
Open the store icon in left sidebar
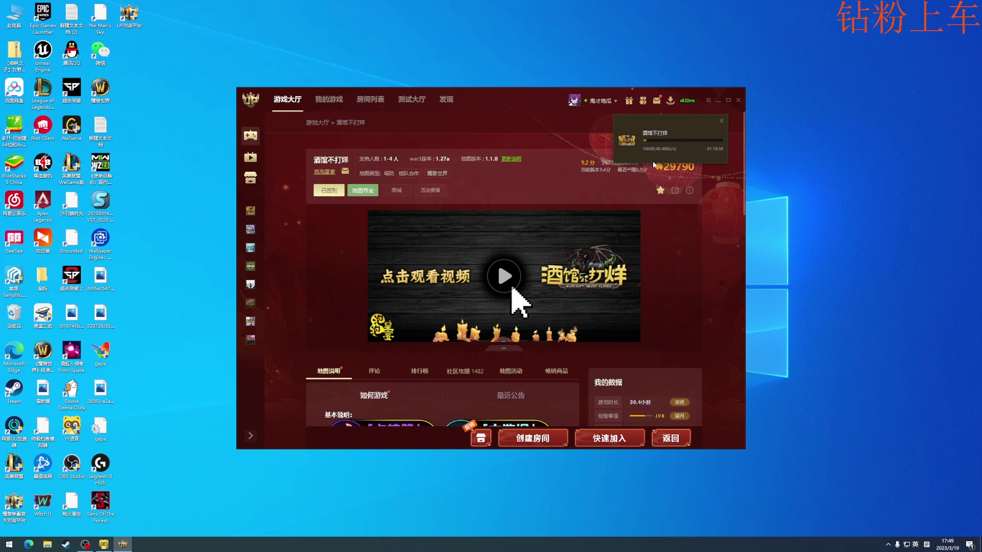pos(251,178)
